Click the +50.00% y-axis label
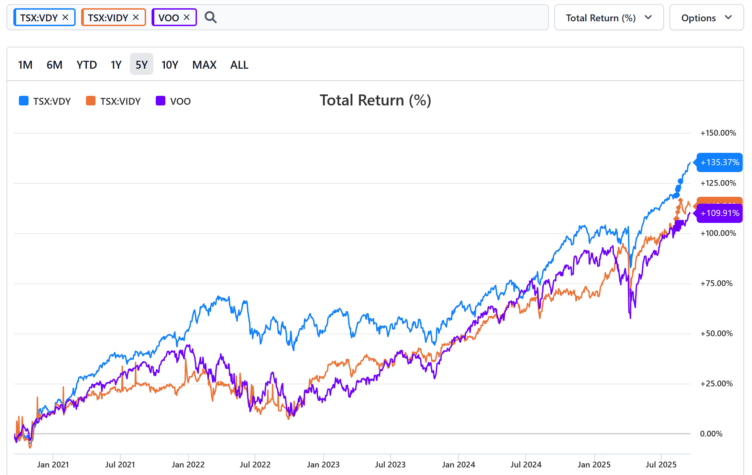The height and width of the screenshot is (475, 752). click(716, 333)
